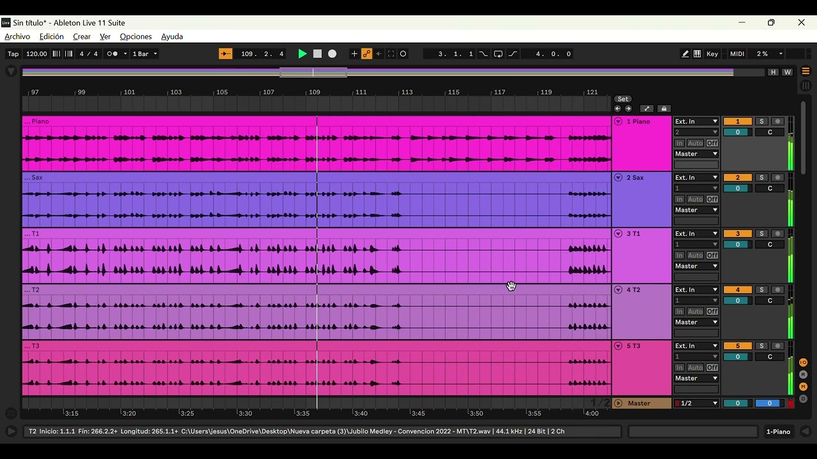Open the Ver menu
The image size is (817, 459).
pyautogui.click(x=105, y=36)
